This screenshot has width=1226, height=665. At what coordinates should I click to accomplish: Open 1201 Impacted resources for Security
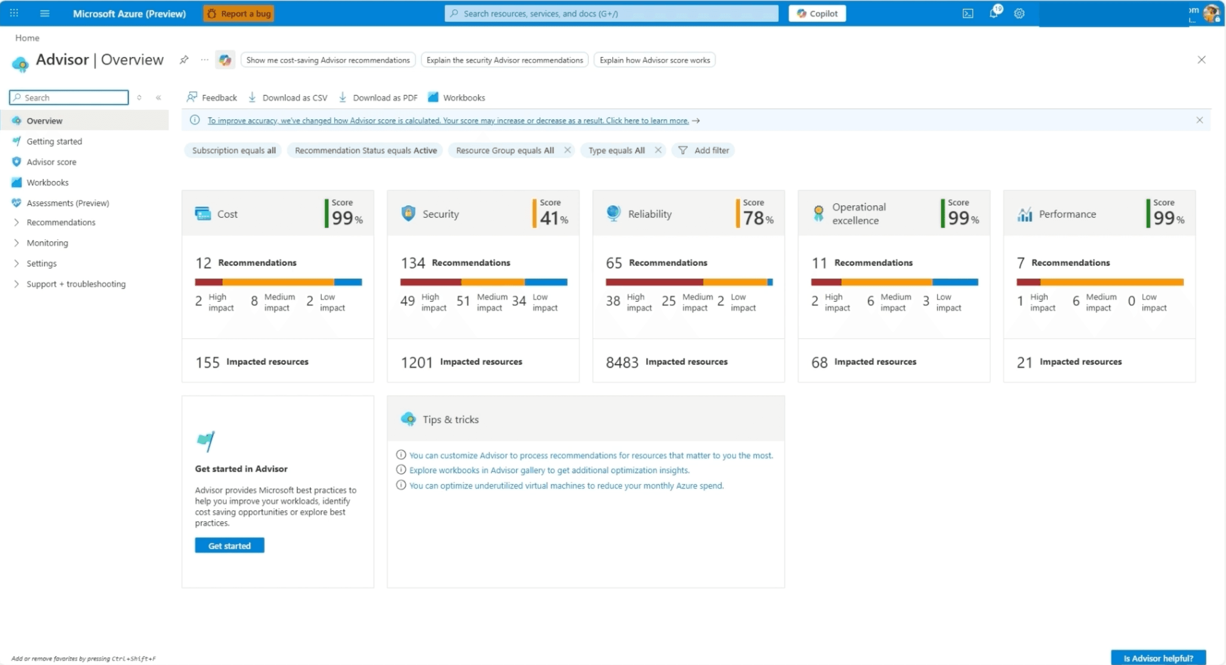coord(461,362)
